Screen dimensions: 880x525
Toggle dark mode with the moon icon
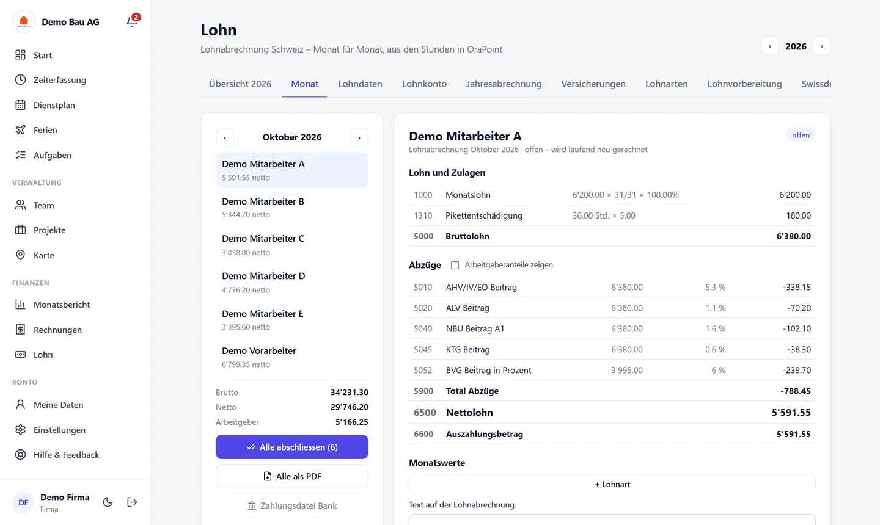(108, 502)
